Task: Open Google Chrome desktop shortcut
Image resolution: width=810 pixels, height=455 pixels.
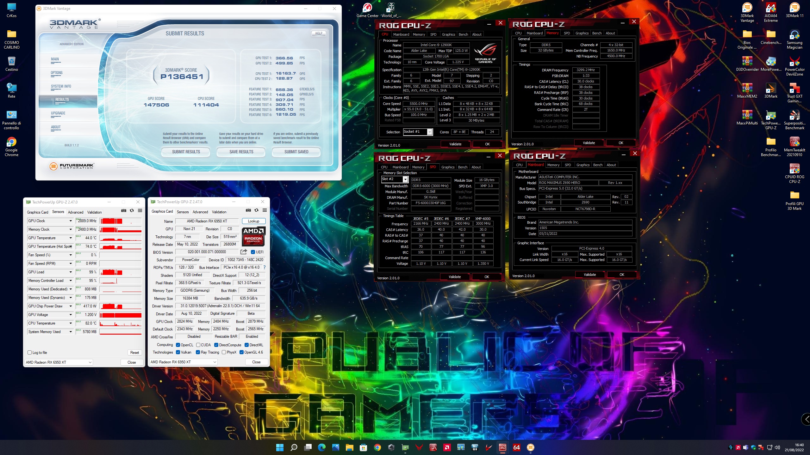Action: pos(11,147)
